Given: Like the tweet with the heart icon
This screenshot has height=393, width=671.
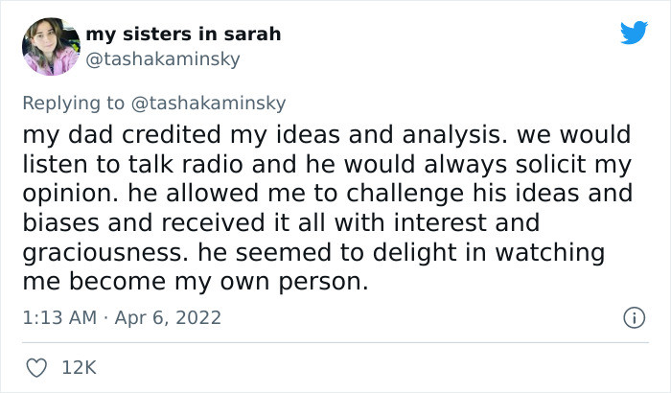Looking at the screenshot, I should coord(35,367).
